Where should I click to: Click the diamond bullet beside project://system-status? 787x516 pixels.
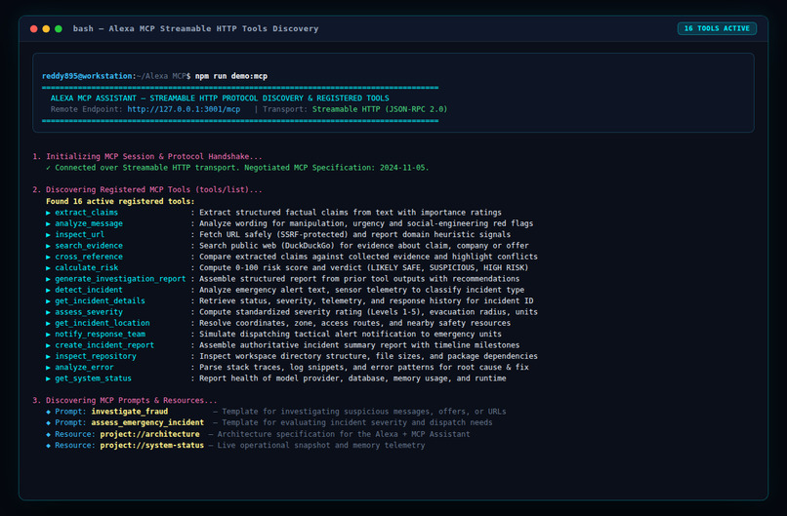(48, 446)
